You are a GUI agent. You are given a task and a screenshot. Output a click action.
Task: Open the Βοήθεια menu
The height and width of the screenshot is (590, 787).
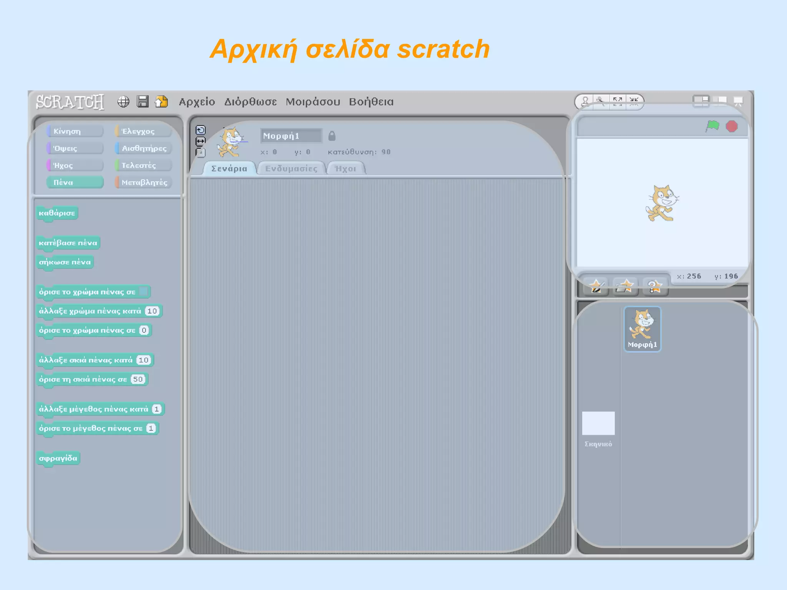pos(371,102)
